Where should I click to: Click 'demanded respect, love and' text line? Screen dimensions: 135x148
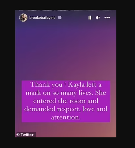pos(66,109)
